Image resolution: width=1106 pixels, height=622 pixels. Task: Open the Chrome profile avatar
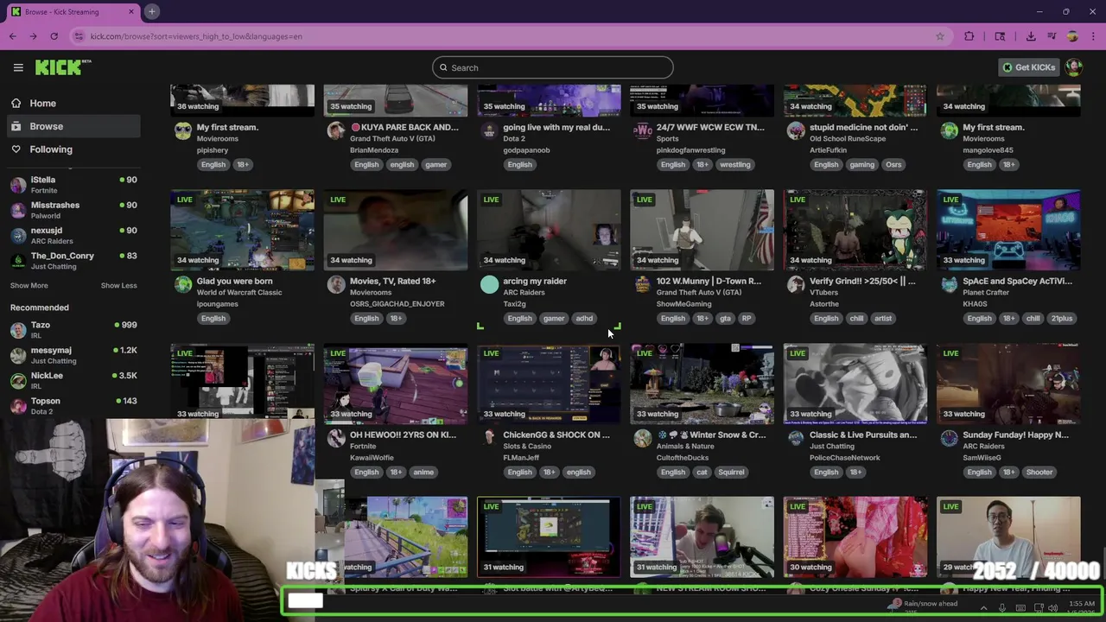click(x=1072, y=36)
